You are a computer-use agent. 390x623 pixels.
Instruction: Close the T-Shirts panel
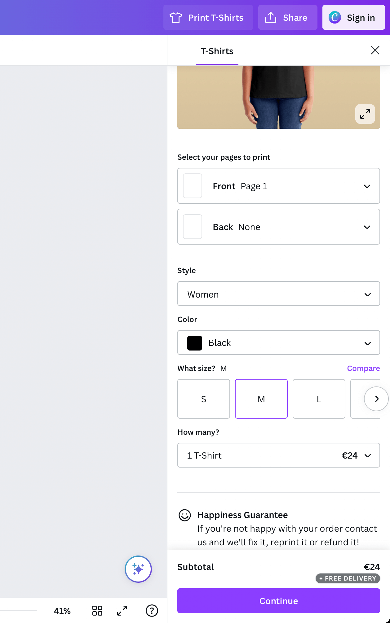(x=375, y=50)
